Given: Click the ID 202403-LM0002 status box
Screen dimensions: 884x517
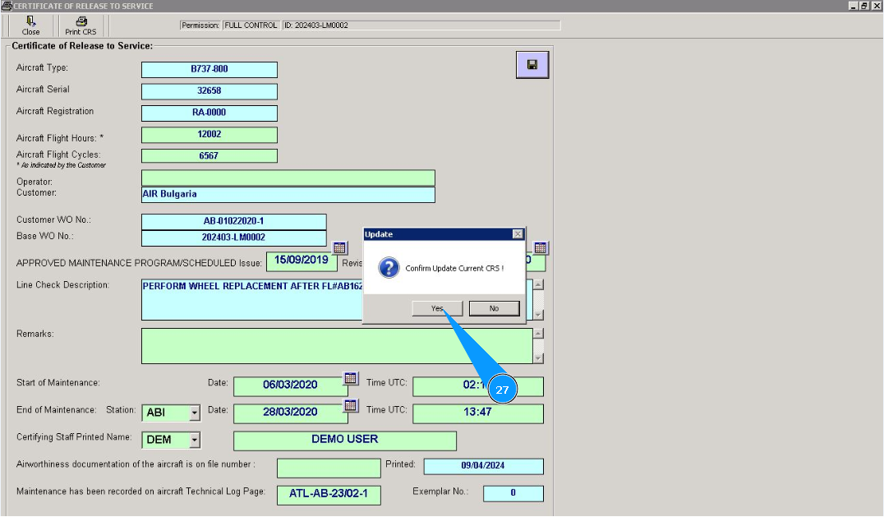Looking at the screenshot, I should coord(421,25).
